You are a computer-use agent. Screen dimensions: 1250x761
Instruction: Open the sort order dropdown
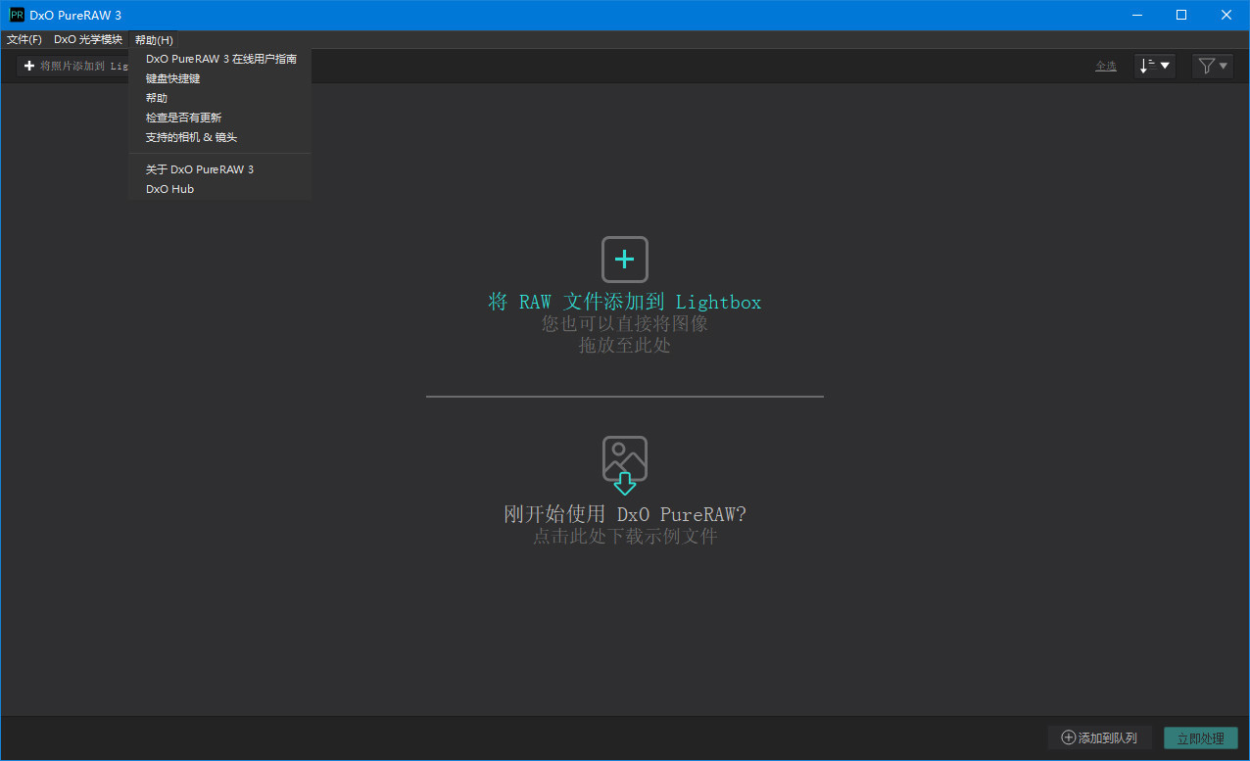click(1155, 66)
